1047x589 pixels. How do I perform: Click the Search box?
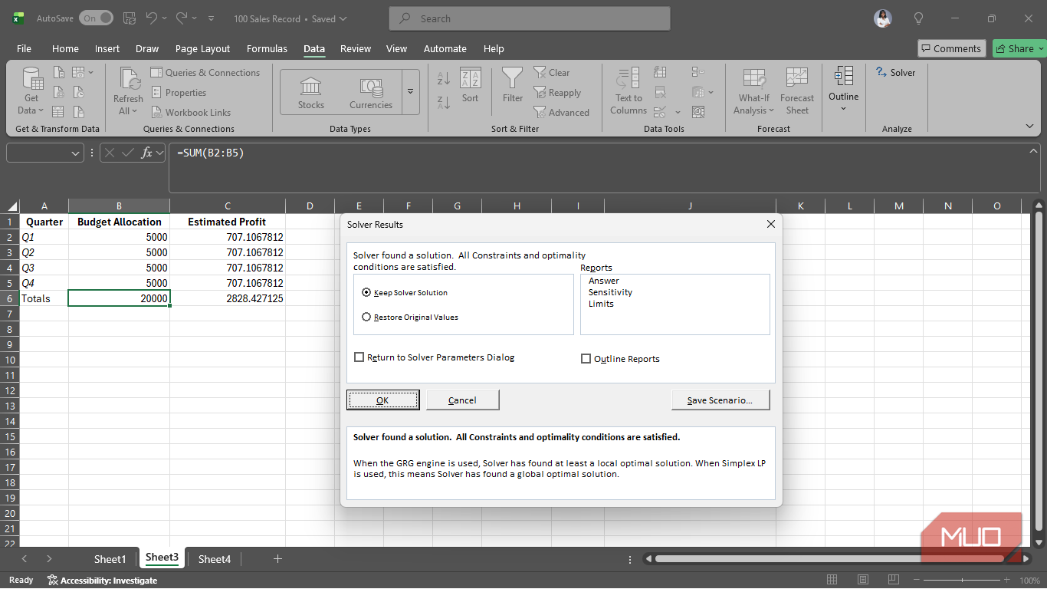530,18
